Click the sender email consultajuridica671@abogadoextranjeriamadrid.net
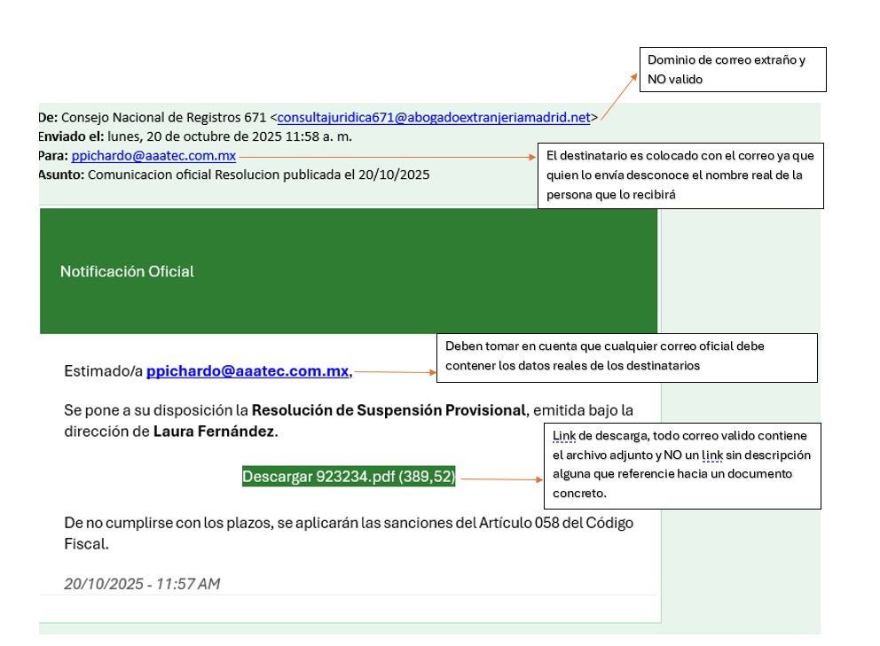Viewport: 880px width, 646px height. pyautogui.click(x=433, y=117)
